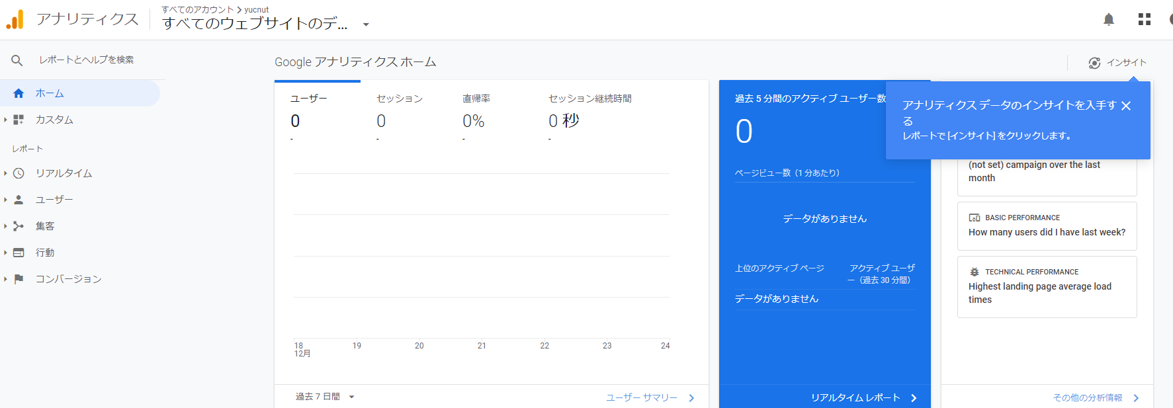Image resolution: width=1173 pixels, height=408 pixels.
Task: Click arrow next to その他の分析情報
Action: [x=1136, y=398]
